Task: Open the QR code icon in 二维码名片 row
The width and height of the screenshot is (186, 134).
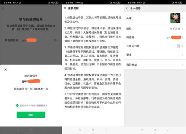Action: pos(179,46)
